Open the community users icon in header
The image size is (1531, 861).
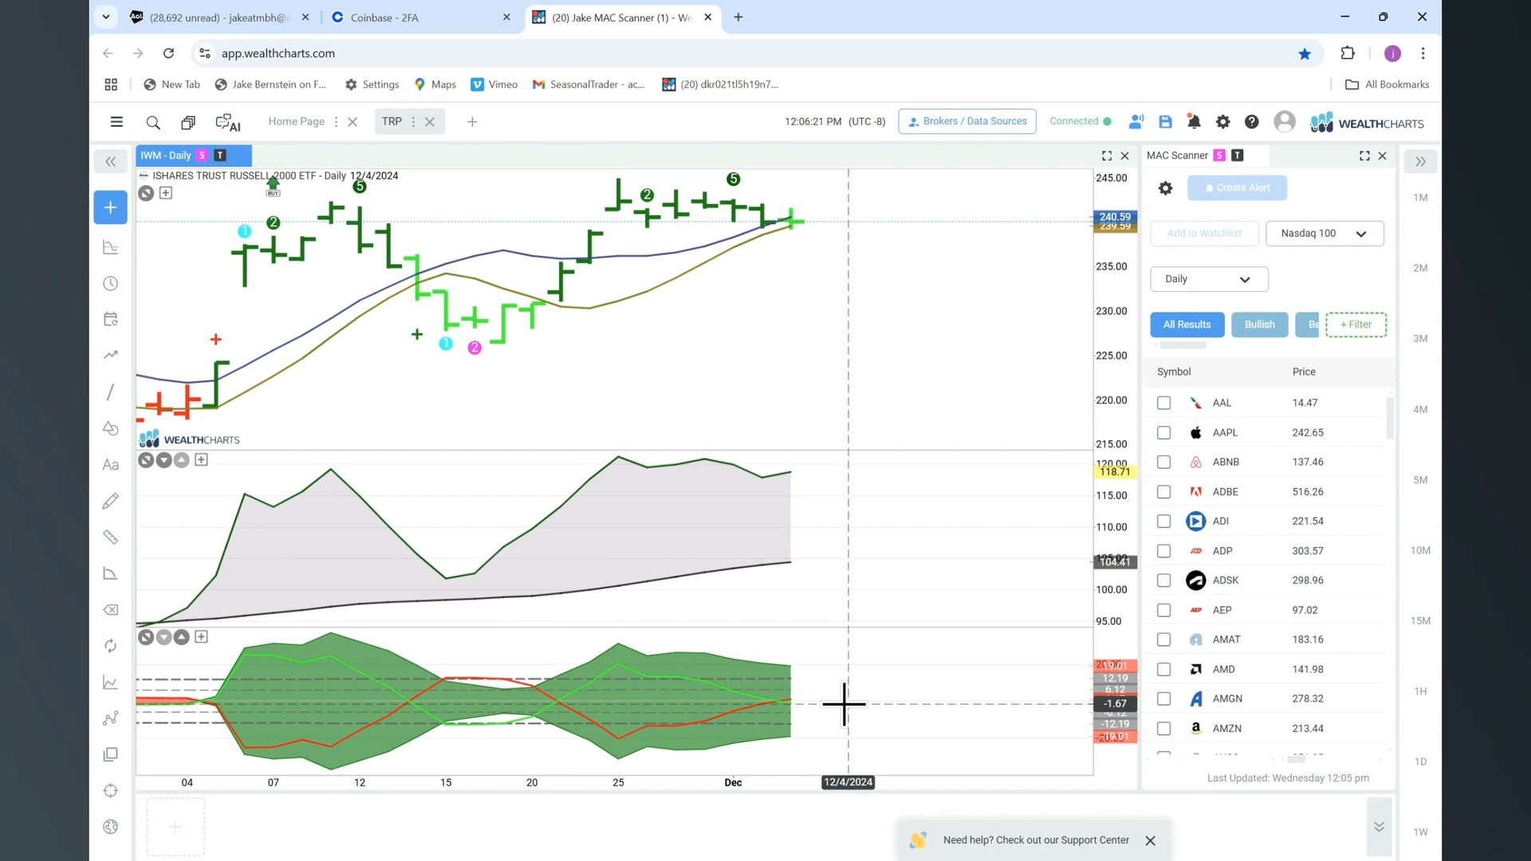tap(1136, 122)
